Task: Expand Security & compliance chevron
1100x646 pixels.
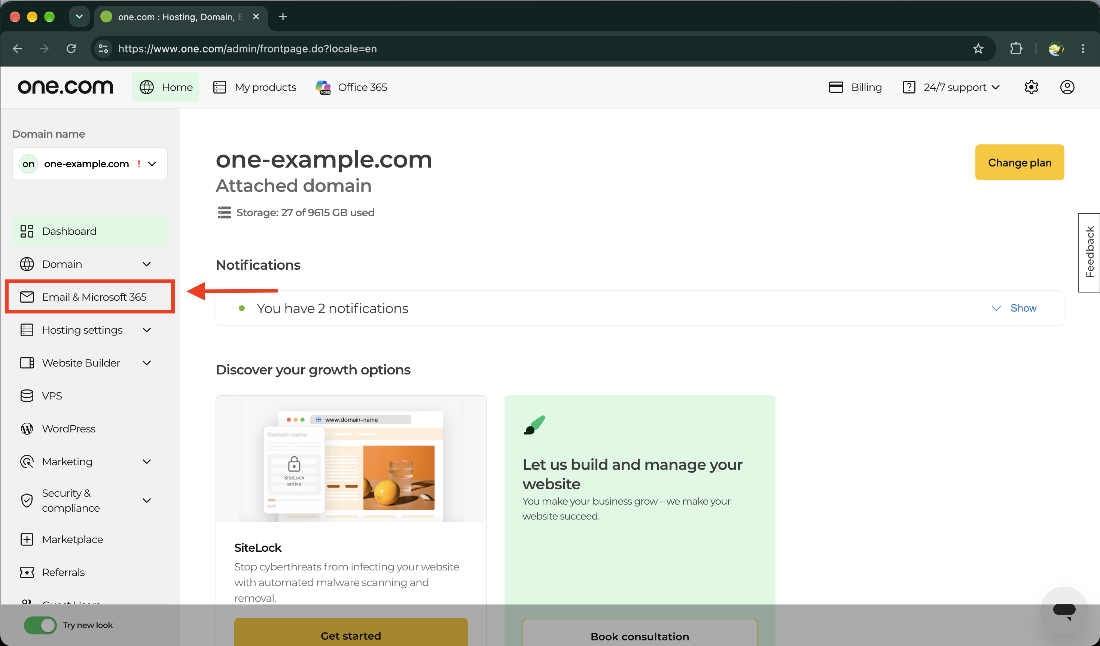Action: (147, 500)
